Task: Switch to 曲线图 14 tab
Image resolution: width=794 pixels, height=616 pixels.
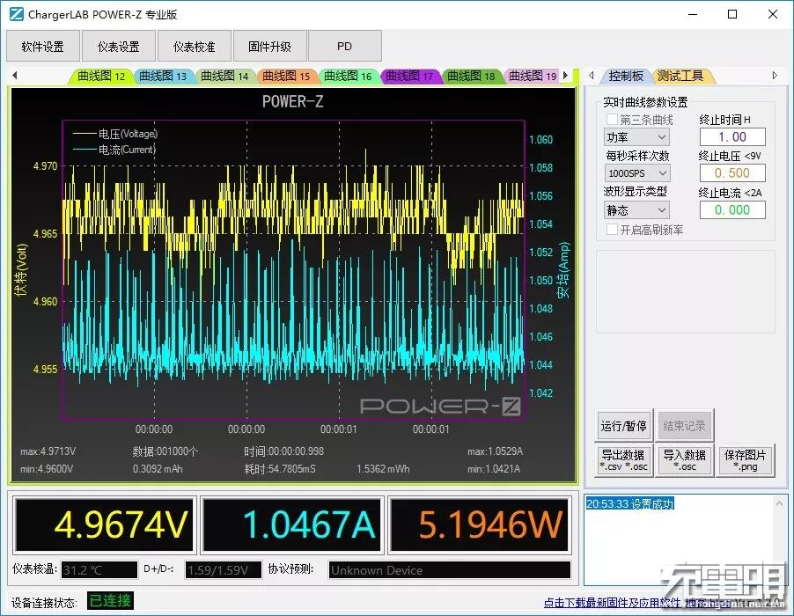Action: [224, 76]
